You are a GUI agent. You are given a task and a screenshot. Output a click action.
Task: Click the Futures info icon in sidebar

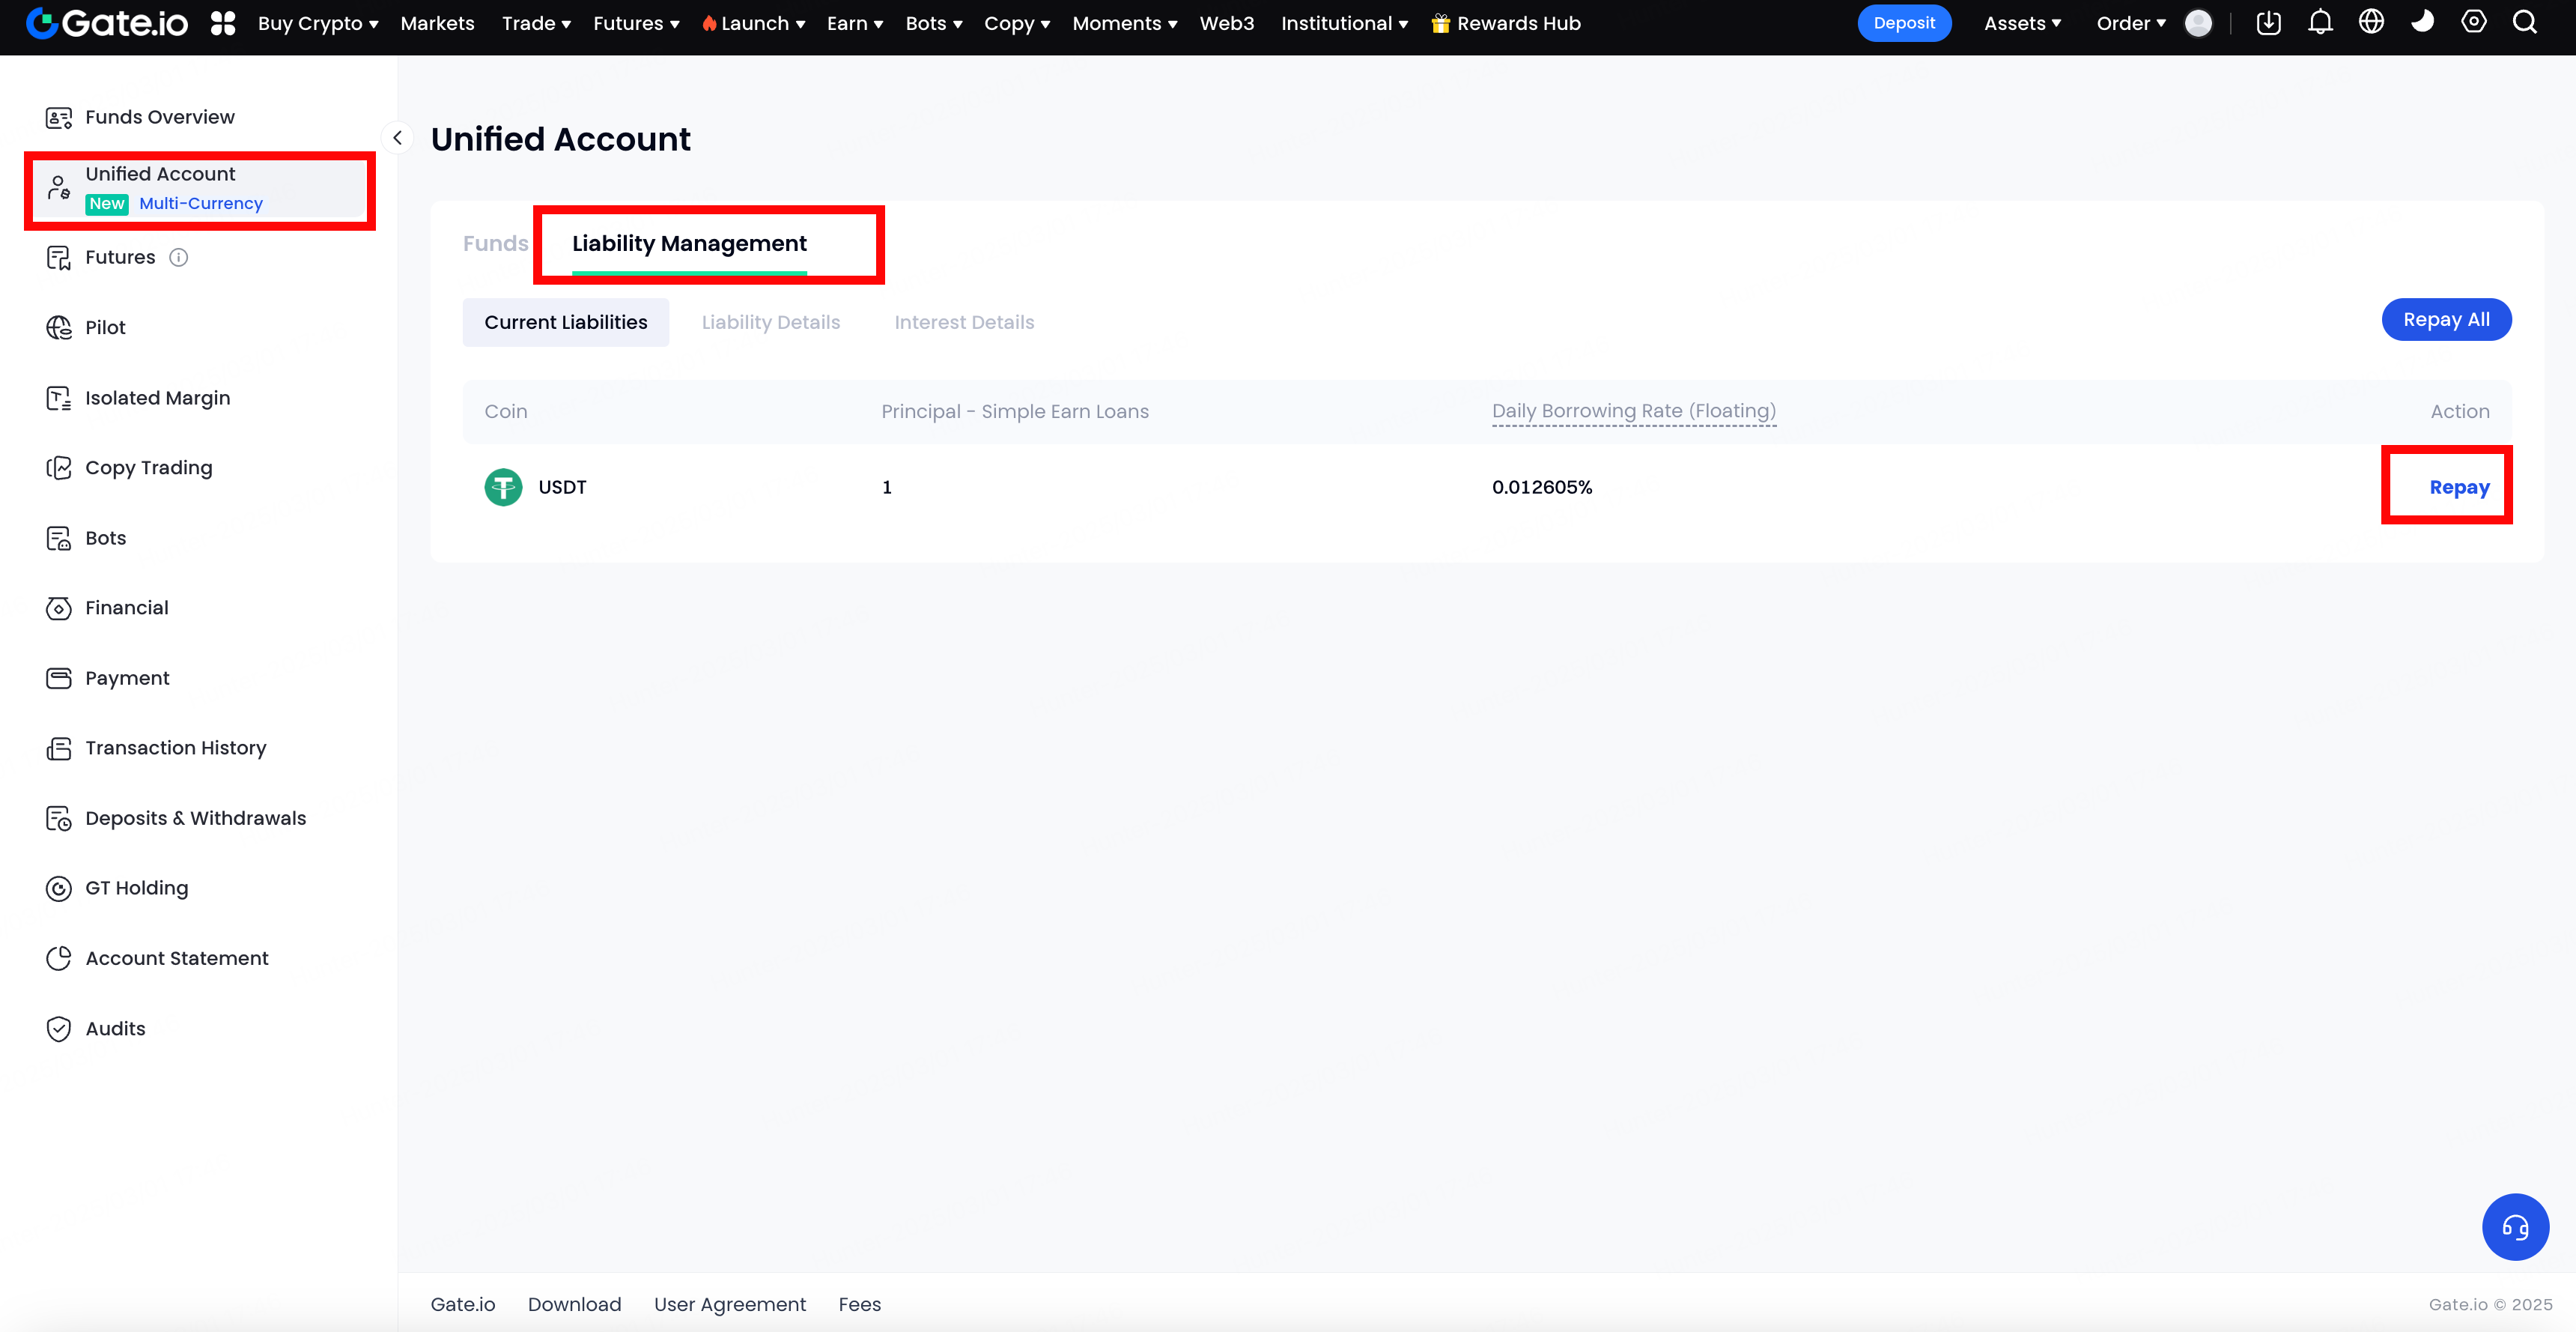click(179, 257)
